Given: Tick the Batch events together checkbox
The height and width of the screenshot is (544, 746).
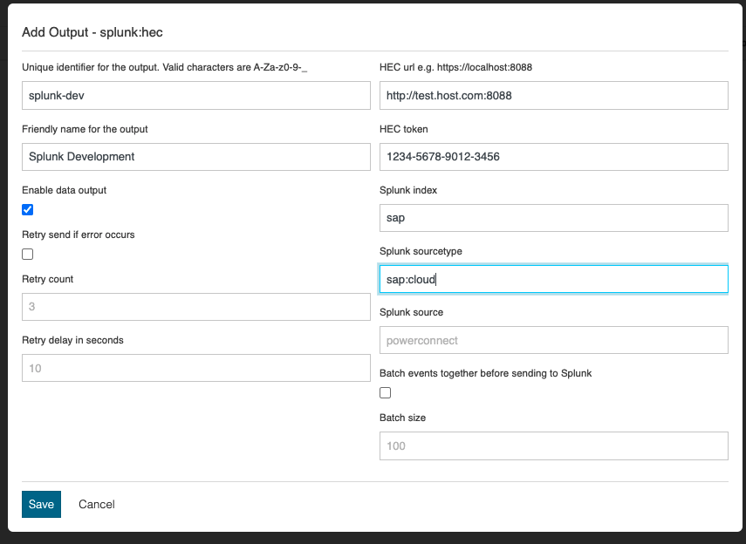Looking at the screenshot, I should (386, 392).
